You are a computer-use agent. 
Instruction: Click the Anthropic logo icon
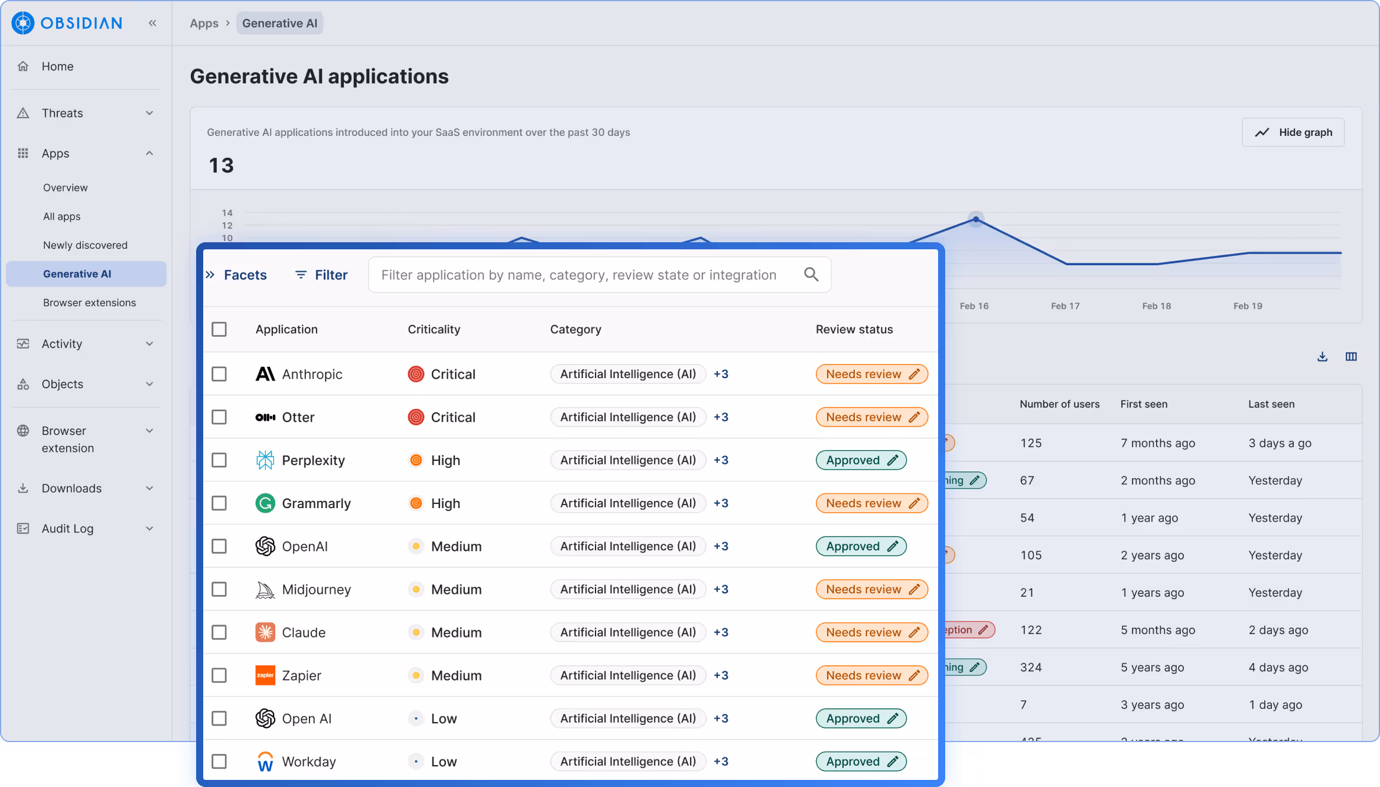(x=265, y=374)
